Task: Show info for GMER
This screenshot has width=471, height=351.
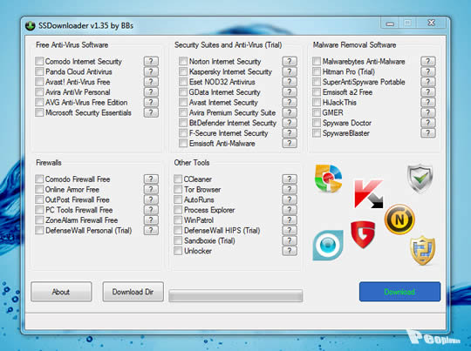Action: pyautogui.click(x=427, y=112)
